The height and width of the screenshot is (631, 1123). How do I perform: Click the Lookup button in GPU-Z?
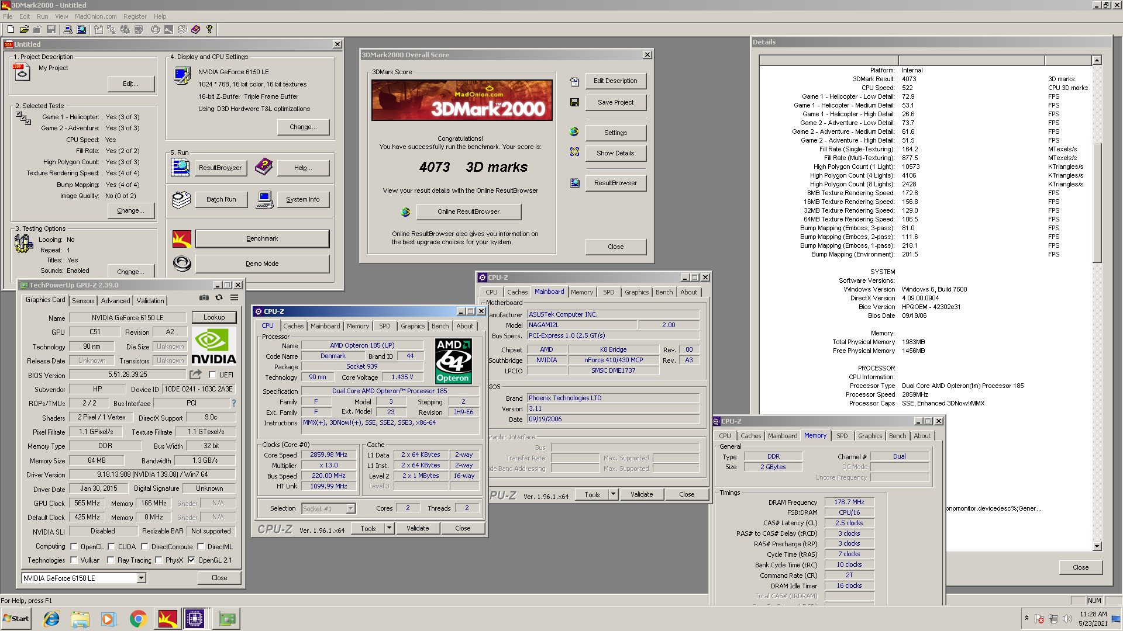[x=214, y=317]
